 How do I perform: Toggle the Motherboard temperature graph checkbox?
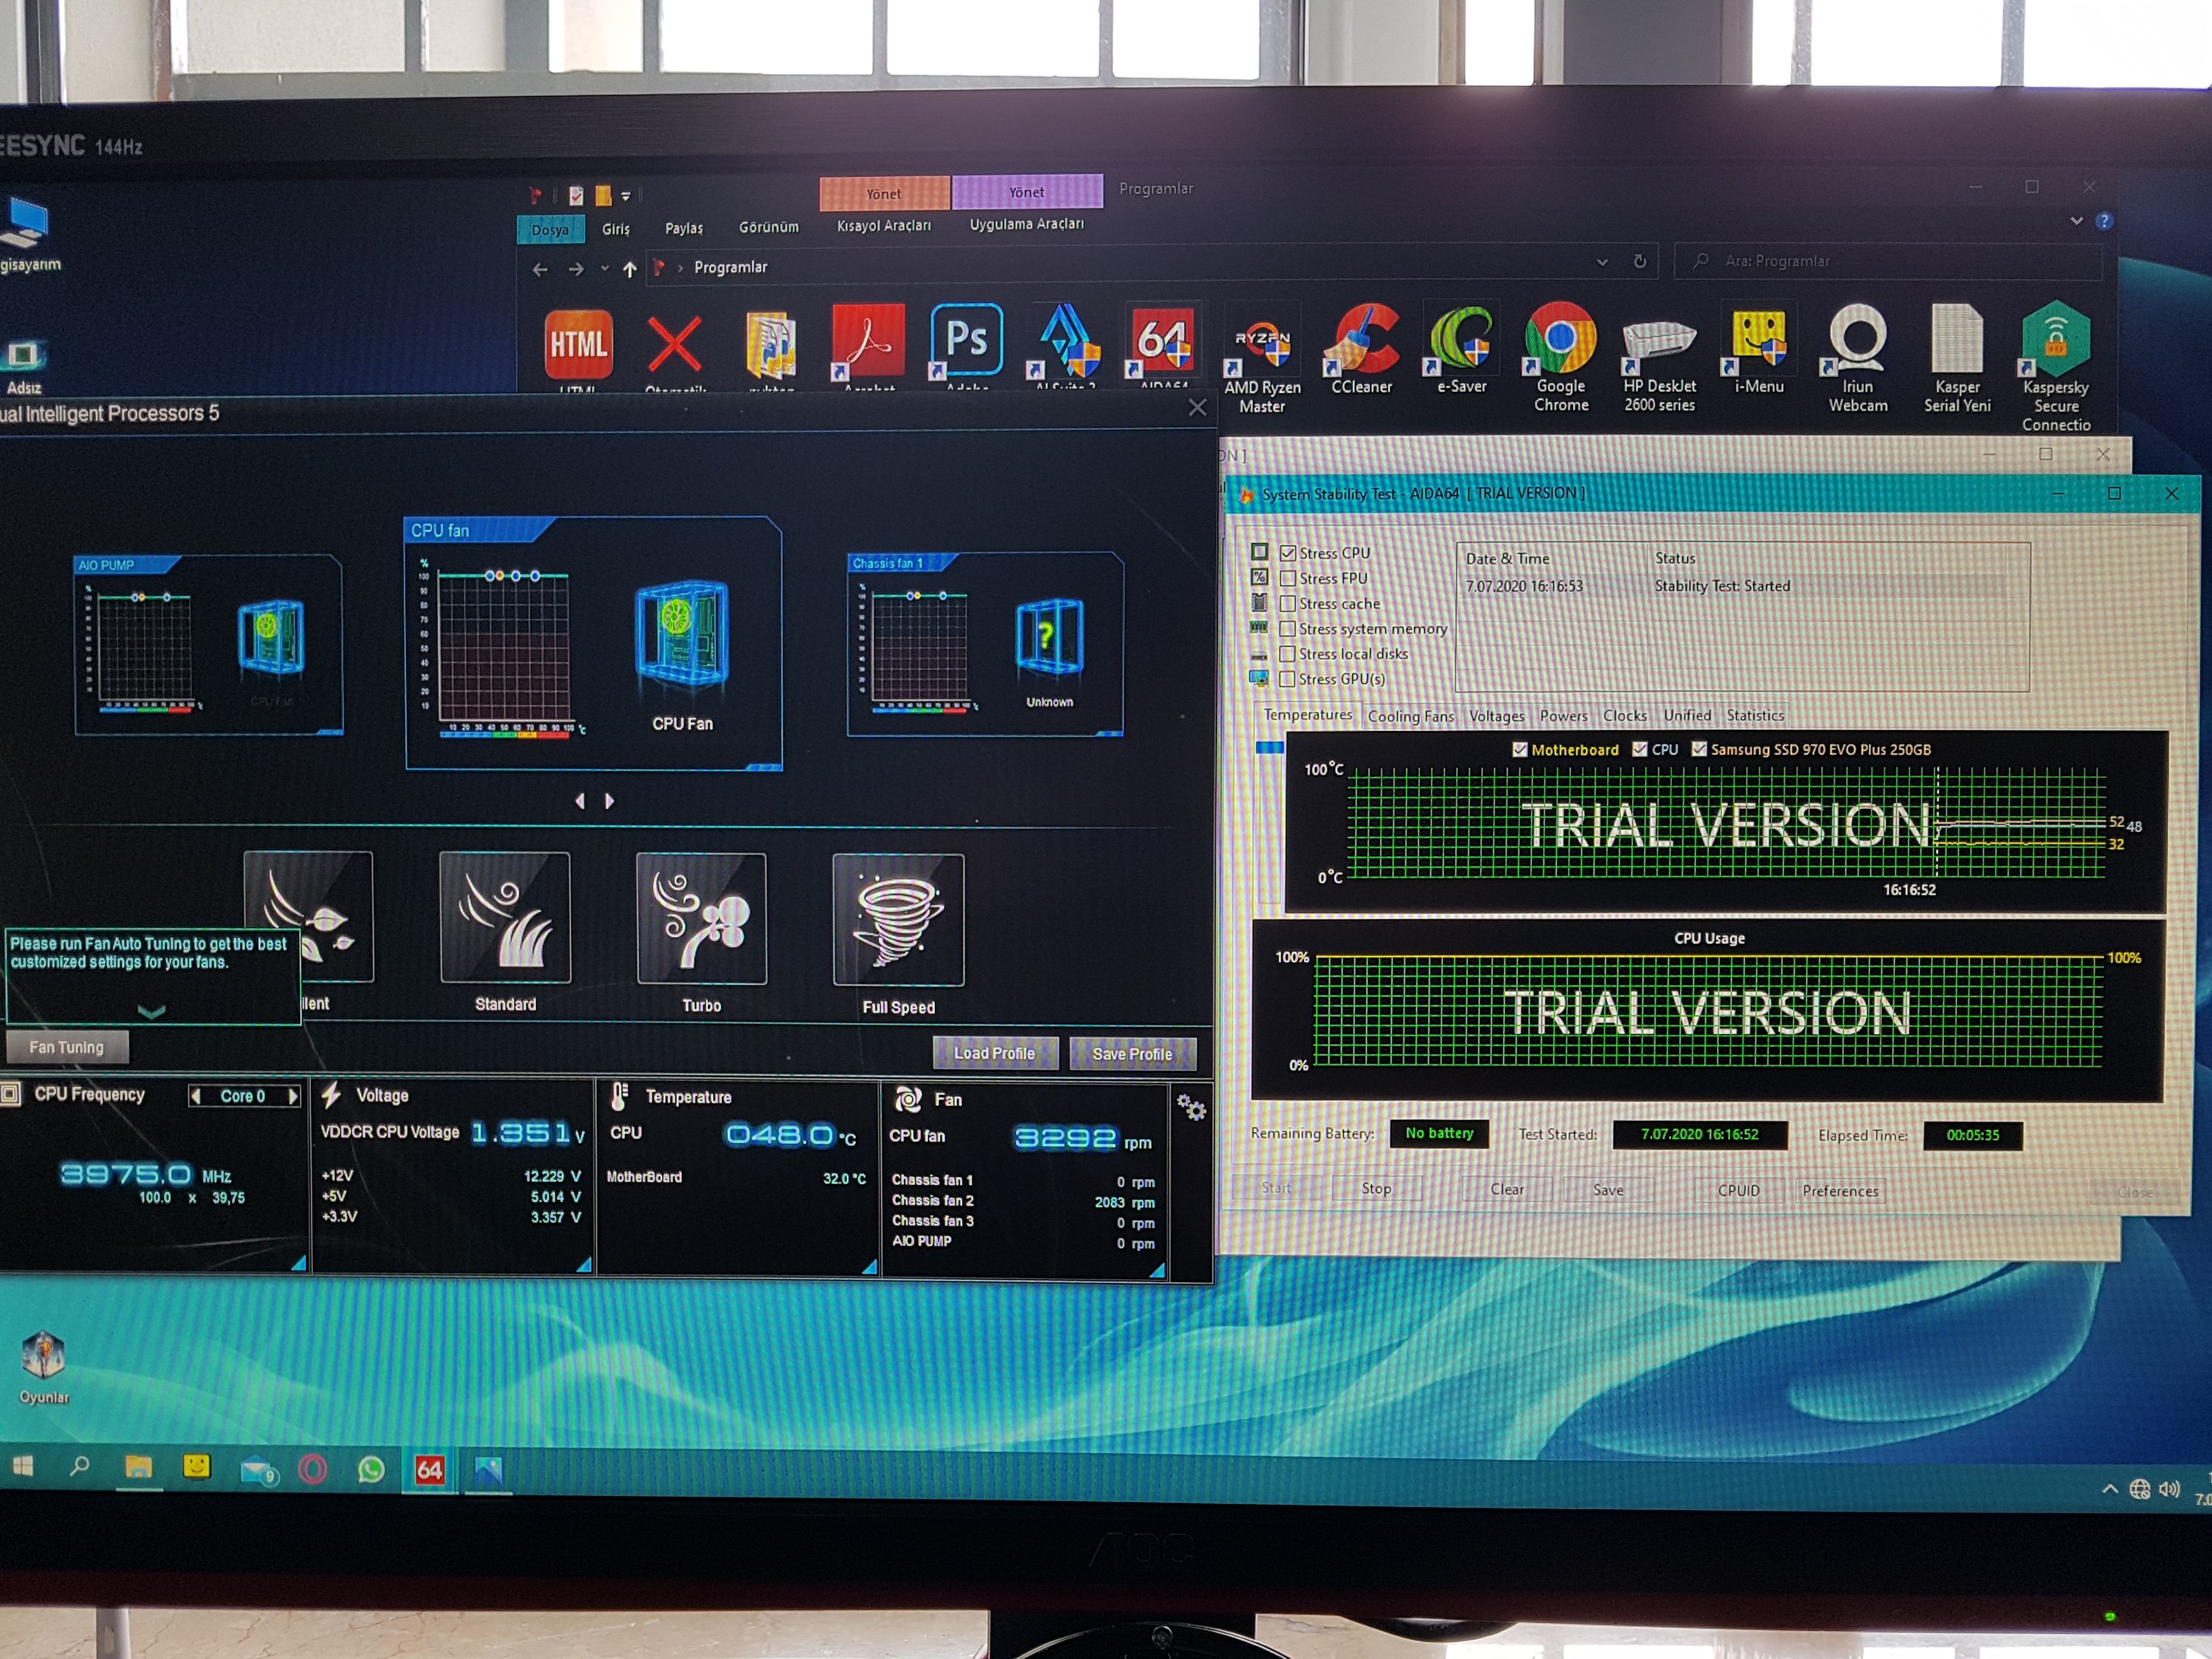(1519, 749)
